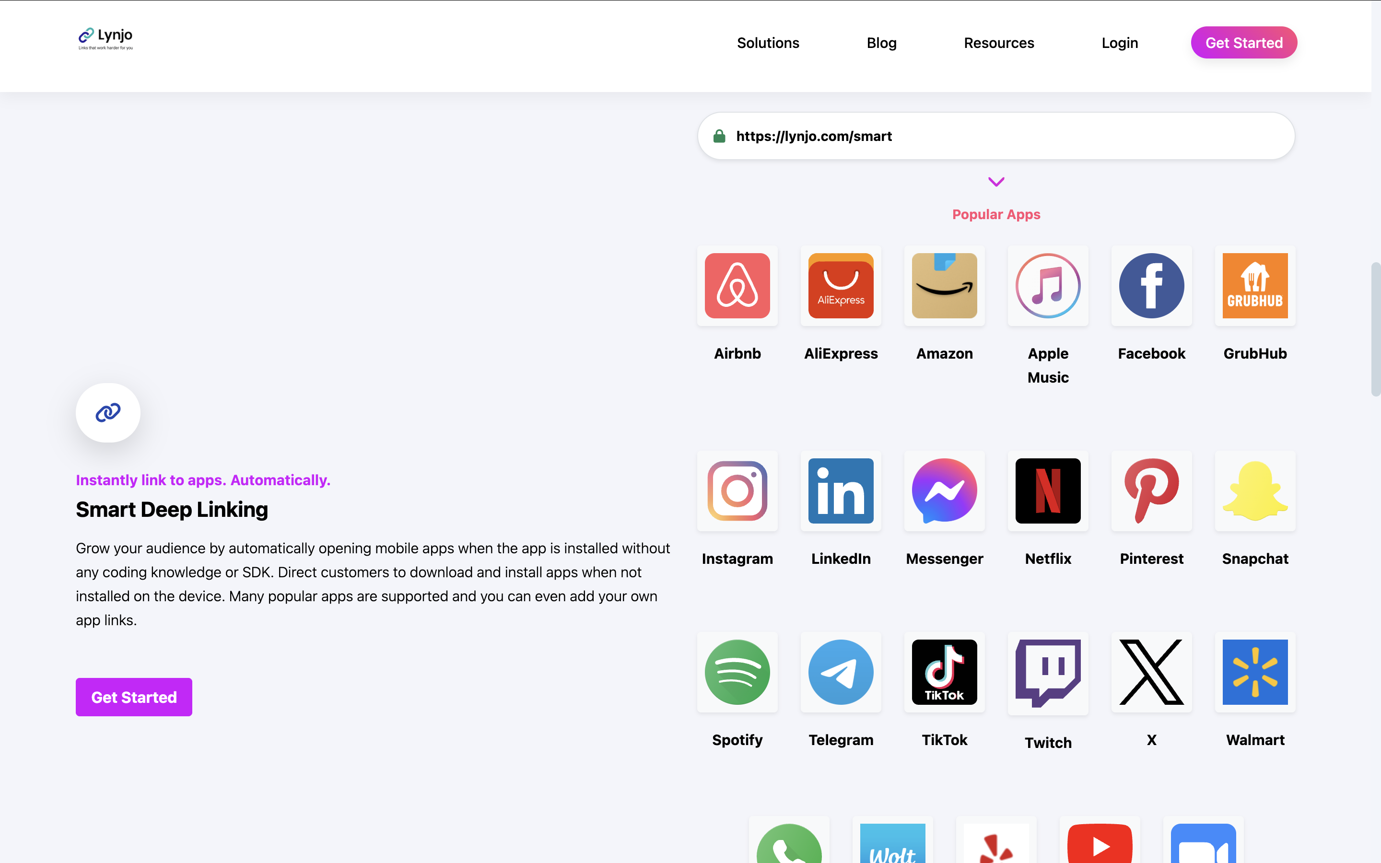1381x863 pixels.
Task: Click the Instagram app icon
Action: [737, 491]
